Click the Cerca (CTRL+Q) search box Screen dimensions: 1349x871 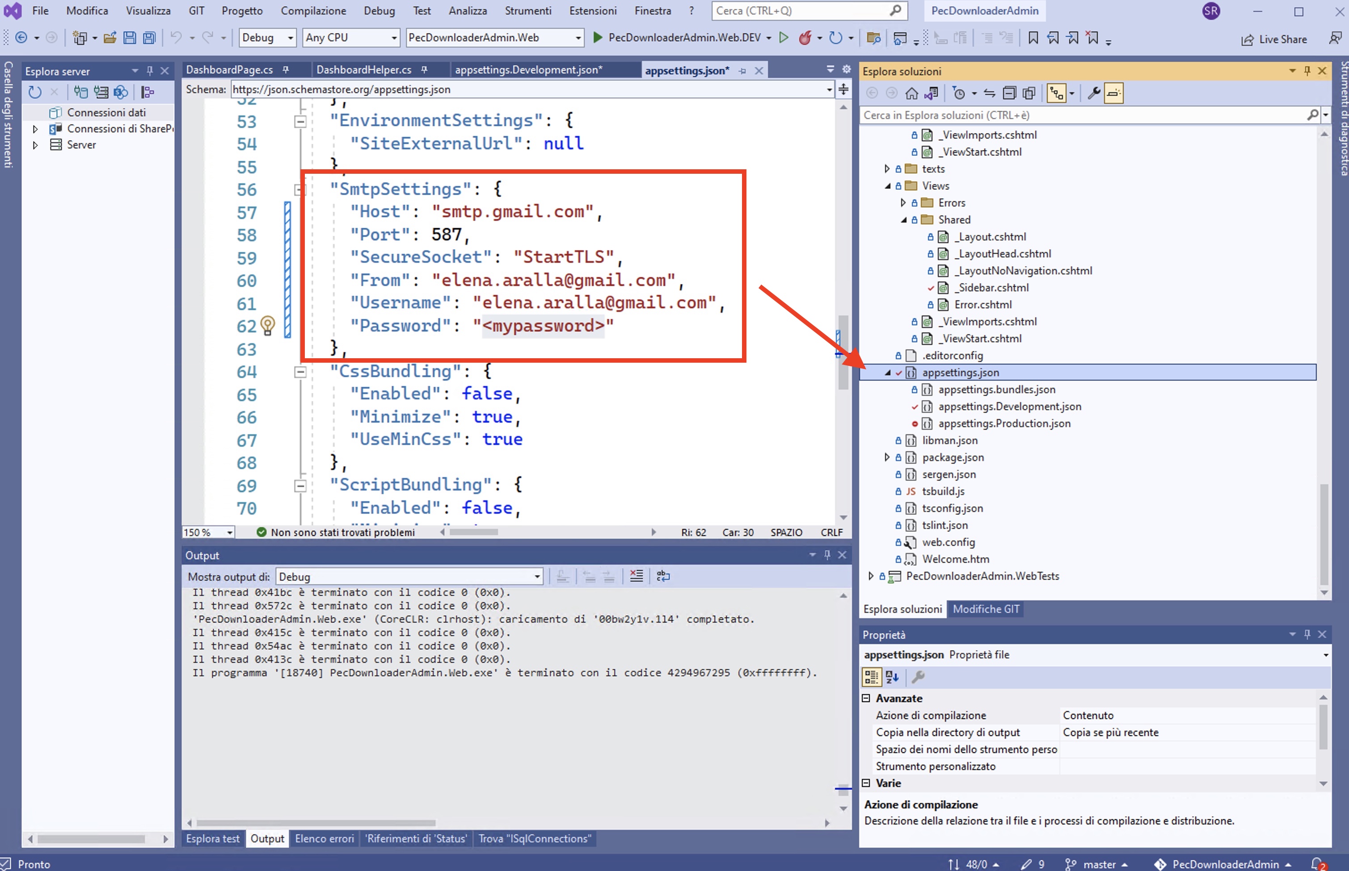pyautogui.click(x=809, y=11)
